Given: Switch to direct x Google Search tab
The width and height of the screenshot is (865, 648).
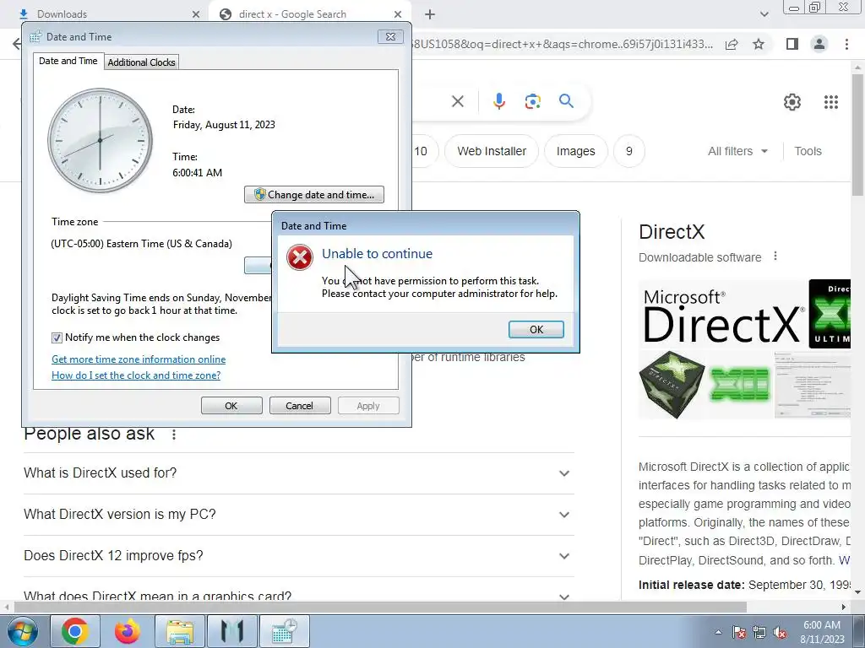Looking at the screenshot, I should click(292, 13).
